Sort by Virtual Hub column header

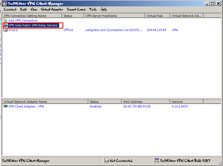pos(158,16)
